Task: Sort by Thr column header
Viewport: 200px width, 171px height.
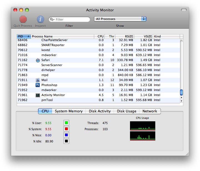Action: [110, 36]
